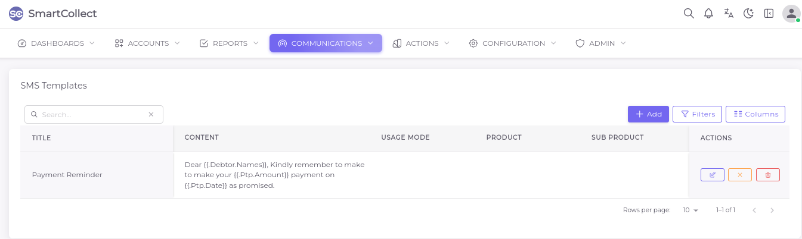The height and width of the screenshot is (239, 802).
Task: Click the orange X action for Payment Reminder
Action: [x=740, y=175]
